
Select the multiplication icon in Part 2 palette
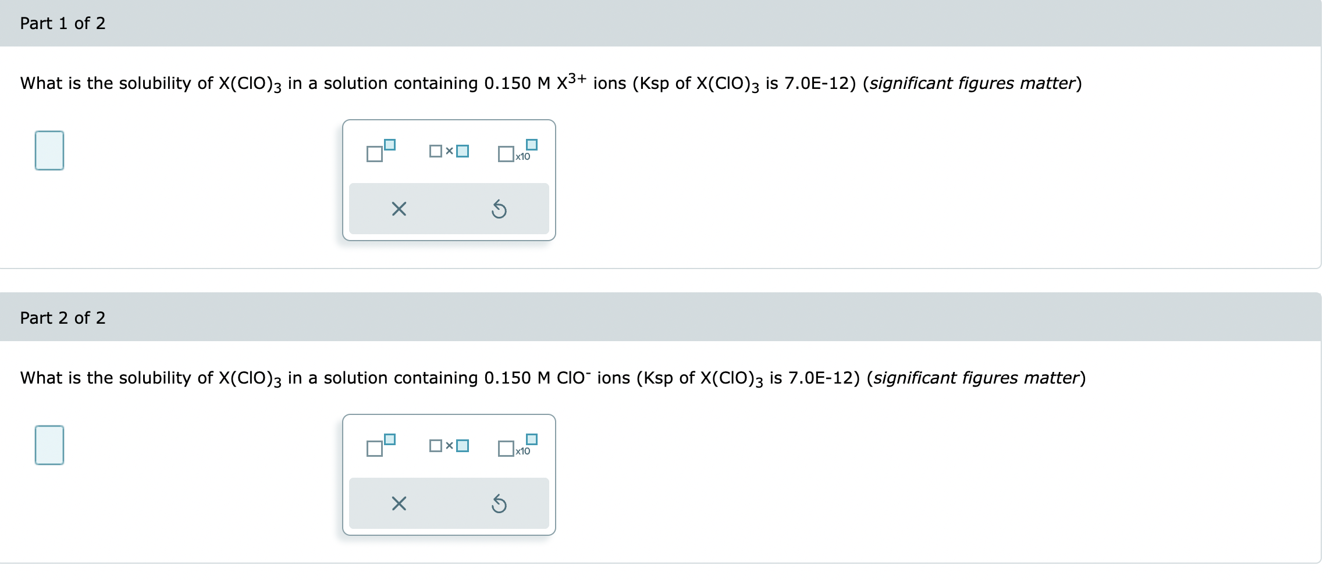click(449, 446)
